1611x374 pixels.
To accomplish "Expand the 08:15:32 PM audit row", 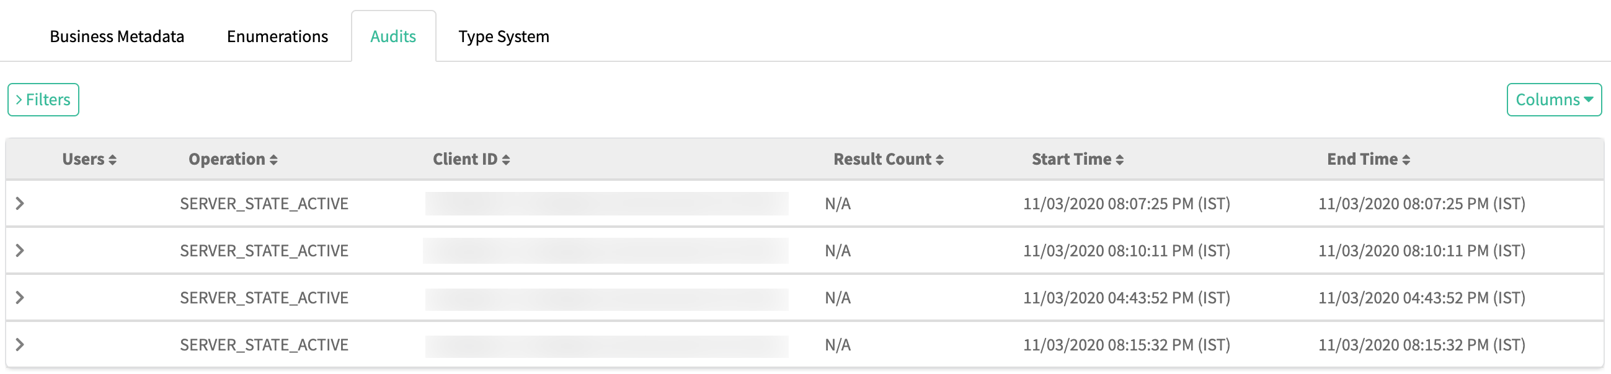I will (20, 345).
